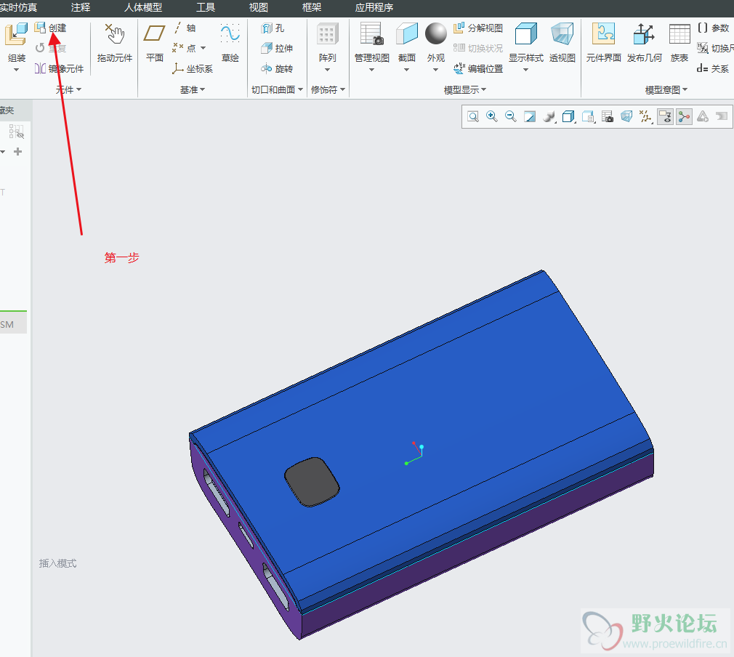Expand the 模型显示 group menu
This screenshot has width=734, height=657.
pyautogui.click(x=465, y=89)
